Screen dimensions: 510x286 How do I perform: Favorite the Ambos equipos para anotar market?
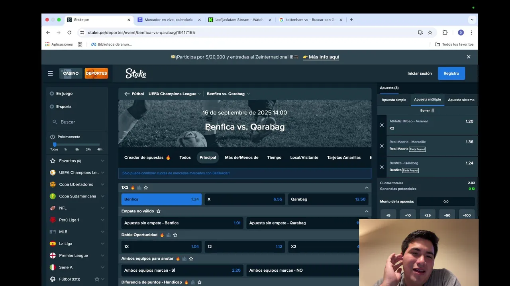[x=191, y=259]
